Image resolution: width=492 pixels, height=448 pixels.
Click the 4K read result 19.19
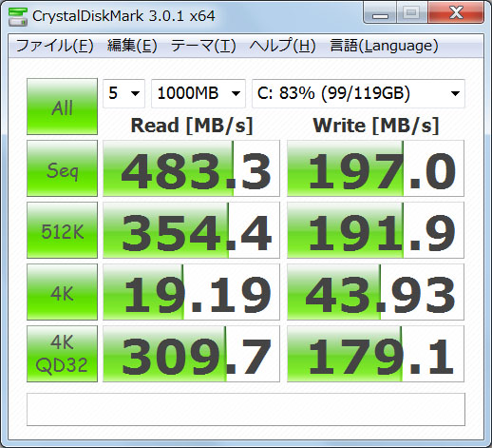click(191, 292)
